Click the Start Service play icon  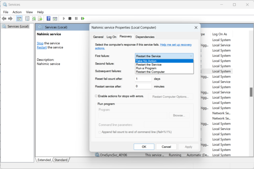click(x=64, y=18)
